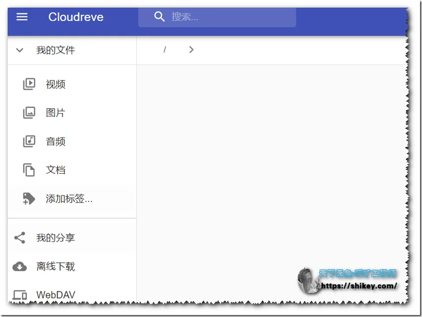Open 我的文件 in sidebar
This screenshot has width=422, height=317.
pos(55,50)
